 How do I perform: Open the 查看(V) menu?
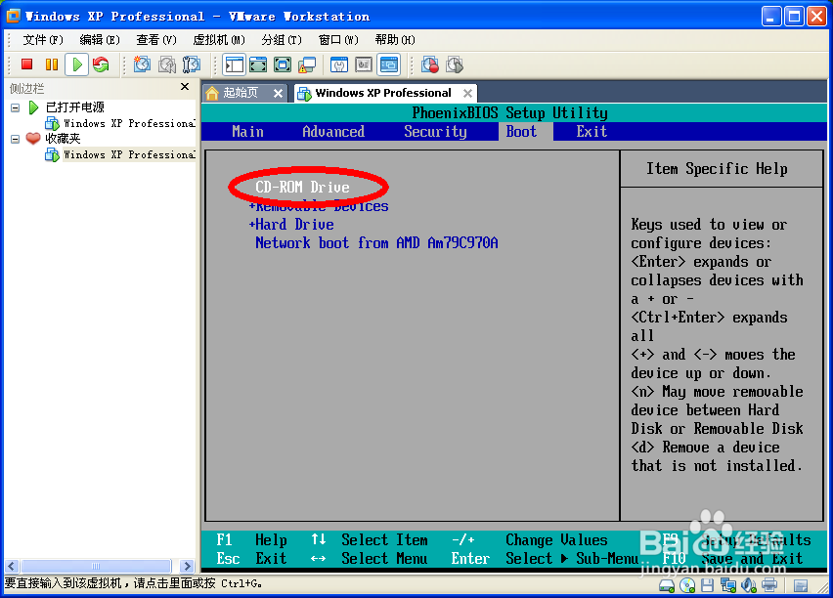[156, 40]
